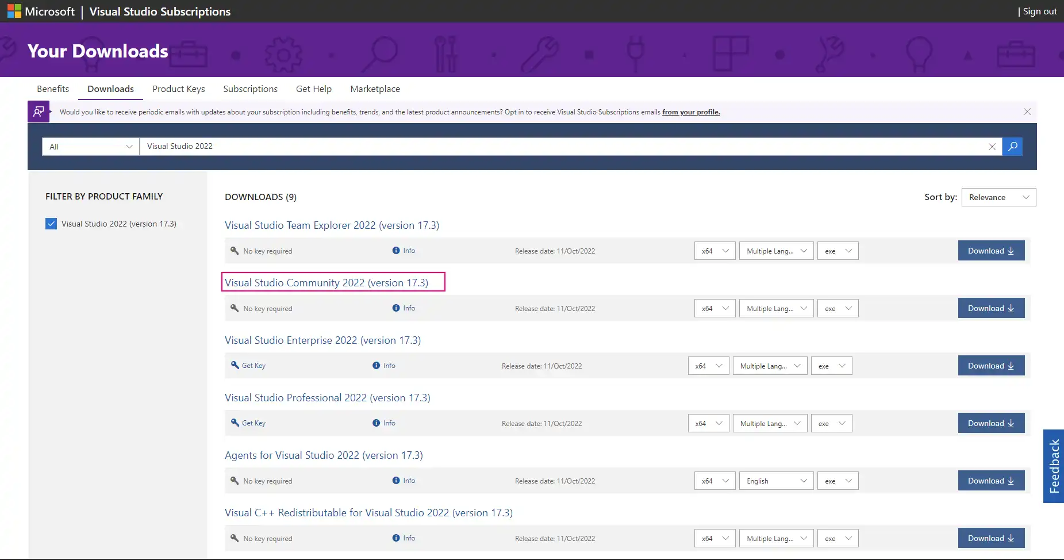Open exe file type dropdown for Team Explorer
This screenshot has height=560, width=1064.
click(838, 251)
